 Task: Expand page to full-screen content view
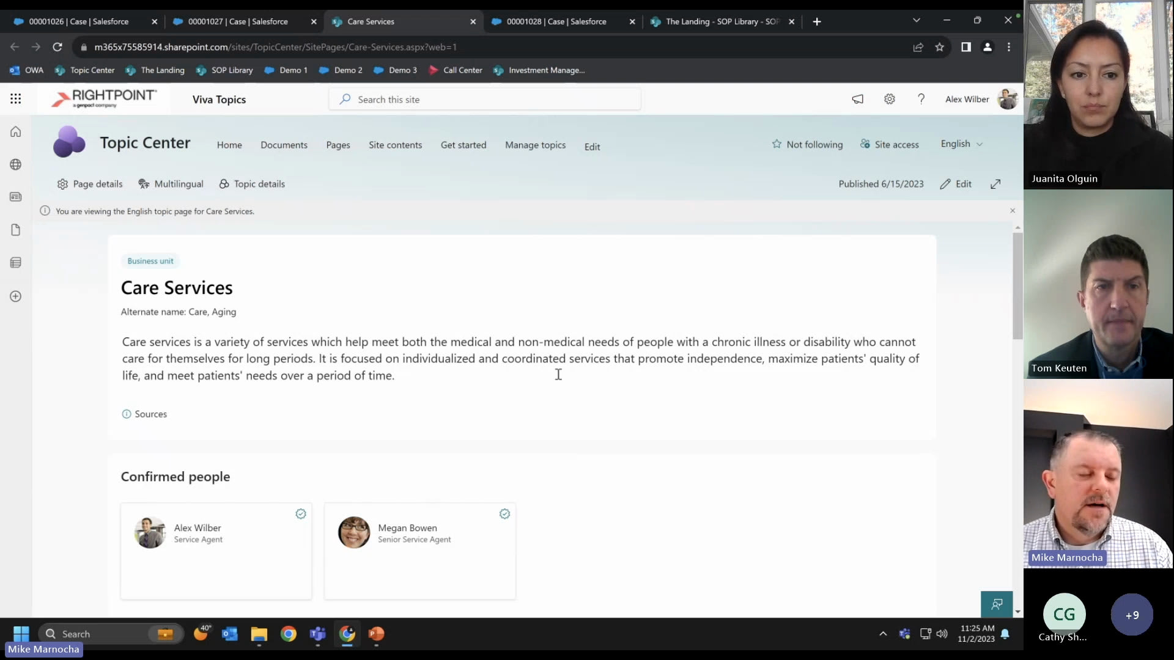click(x=995, y=184)
